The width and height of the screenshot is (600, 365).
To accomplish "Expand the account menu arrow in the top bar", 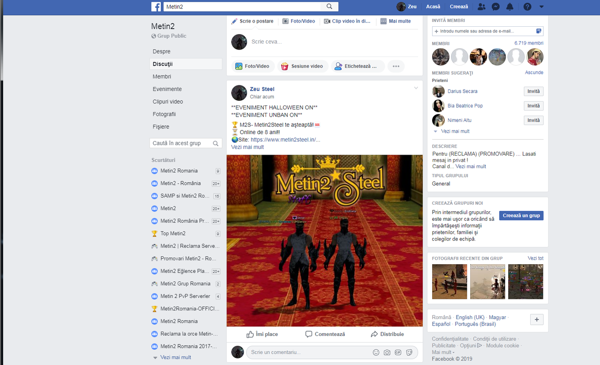I will point(541,7).
